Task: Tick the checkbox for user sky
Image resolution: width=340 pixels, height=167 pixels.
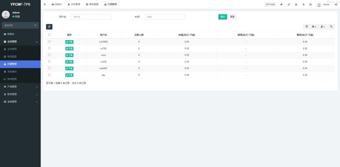Action: (x=49, y=75)
